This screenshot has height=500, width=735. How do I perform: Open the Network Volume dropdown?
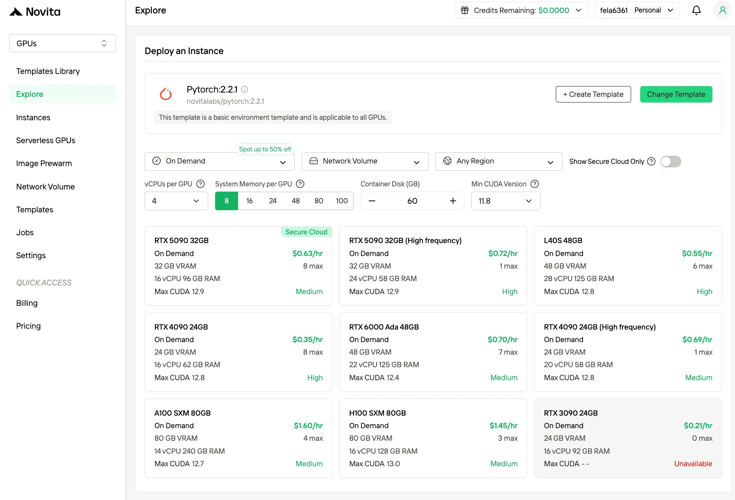(x=365, y=161)
